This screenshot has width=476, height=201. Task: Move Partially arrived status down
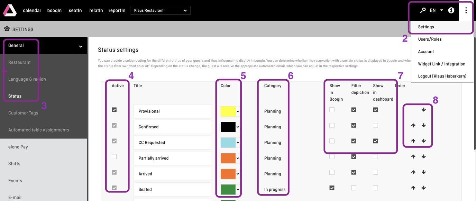(424, 157)
